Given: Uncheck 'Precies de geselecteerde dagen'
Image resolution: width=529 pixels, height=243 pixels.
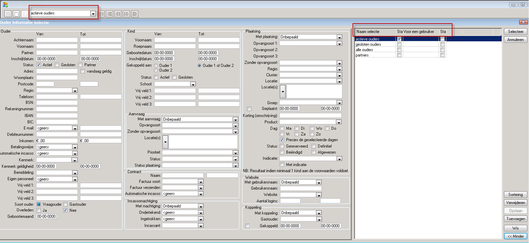Looking at the screenshot, I should coord(282,140).
